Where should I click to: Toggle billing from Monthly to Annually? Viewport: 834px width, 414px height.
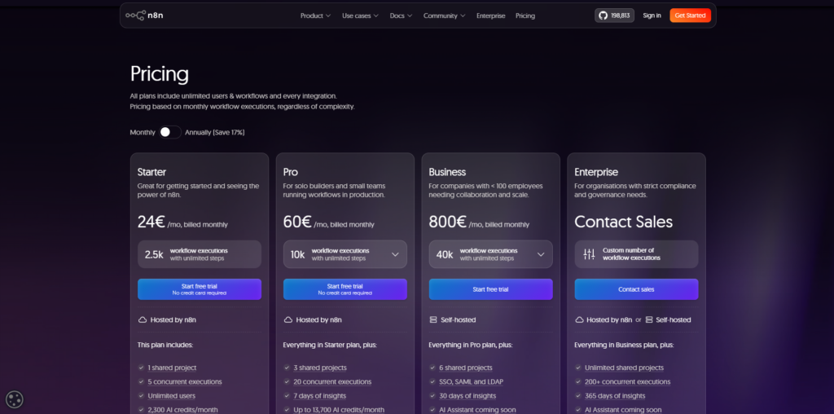tap(170, 132)
